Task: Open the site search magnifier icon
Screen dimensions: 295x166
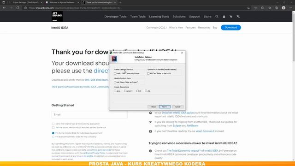Action: click(217, 17)
